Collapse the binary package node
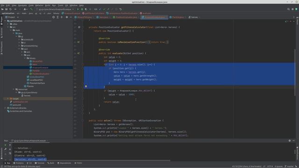The image size is (299, 168). (x=25, y=58)
